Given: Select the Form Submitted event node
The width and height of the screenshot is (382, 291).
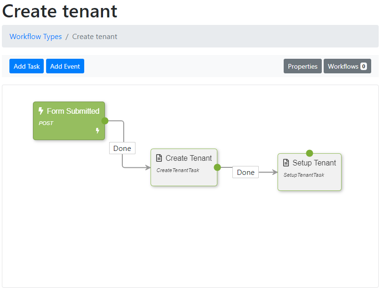Looking at the screenshot, I should click(x=69, y=121).
